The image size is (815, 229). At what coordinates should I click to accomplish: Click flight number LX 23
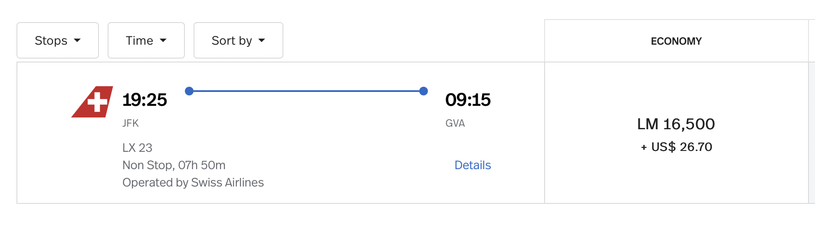pyautogui.click(x=137, y=148)
